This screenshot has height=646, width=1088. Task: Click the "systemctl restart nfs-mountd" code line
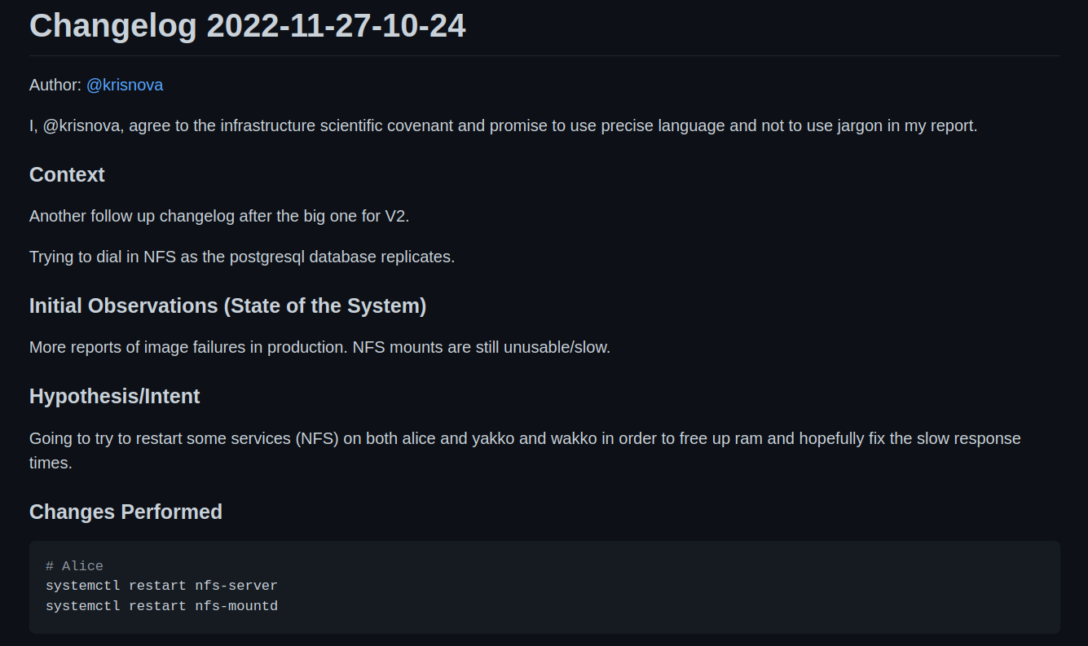tap(161, 606)
